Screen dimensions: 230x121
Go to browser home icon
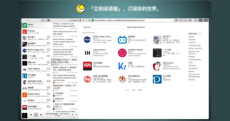[x=80, y=20]
